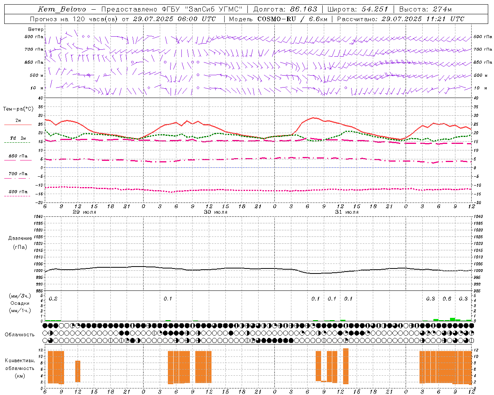Click the Ветер wind panel label

[36, 29]
